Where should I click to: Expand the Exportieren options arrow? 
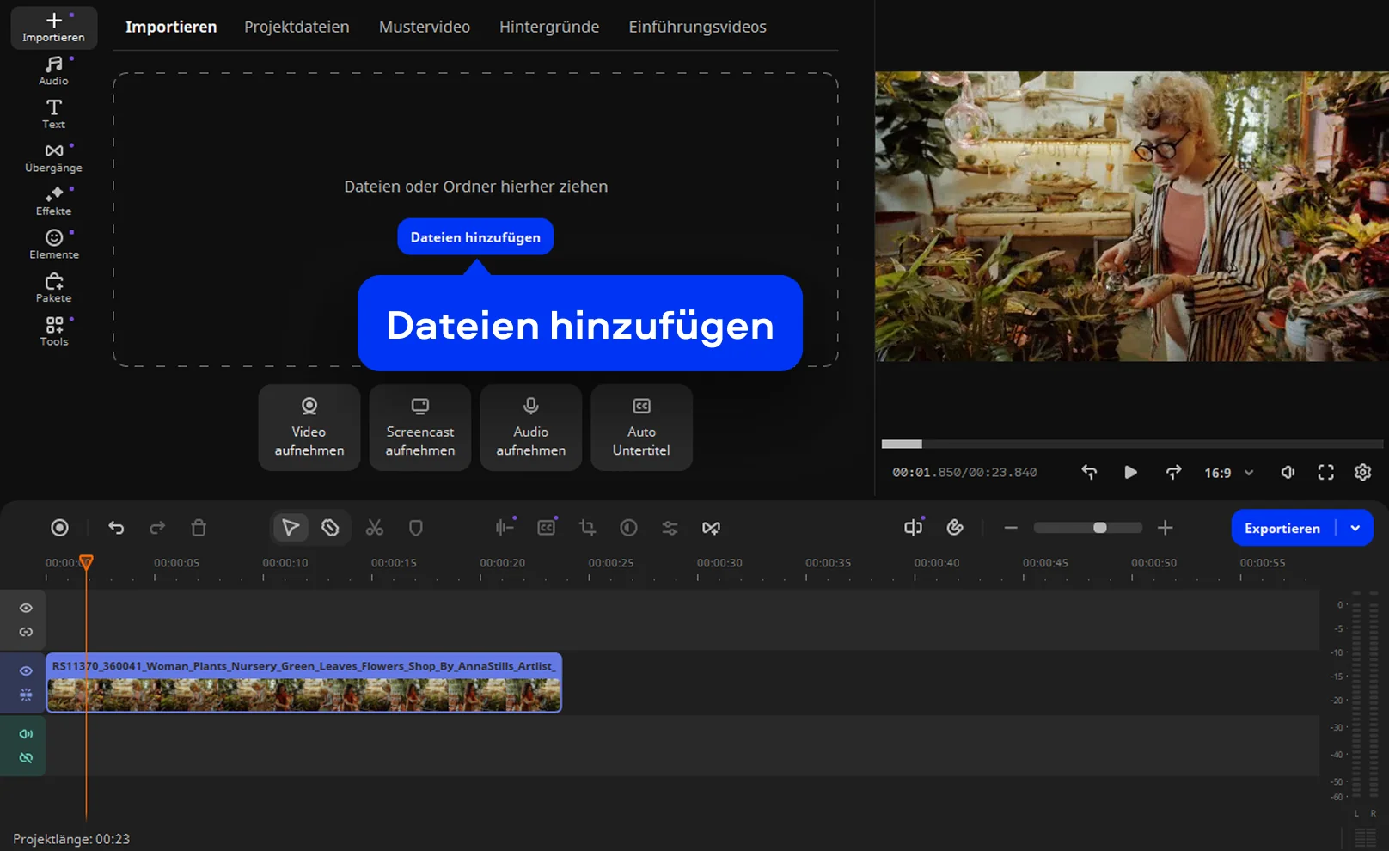[1355, 528]
